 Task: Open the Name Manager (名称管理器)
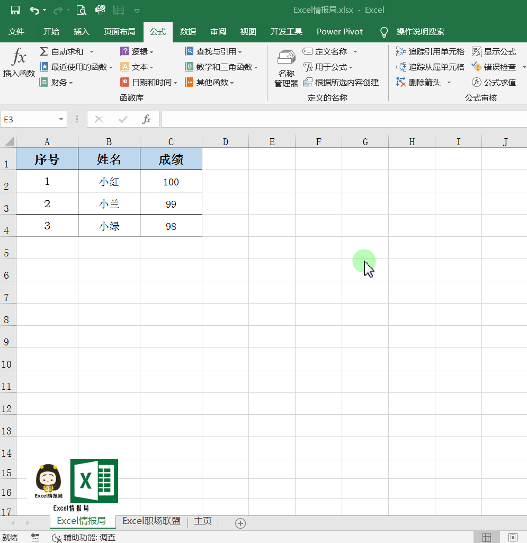pyautogui.click(x=286, y=68)
